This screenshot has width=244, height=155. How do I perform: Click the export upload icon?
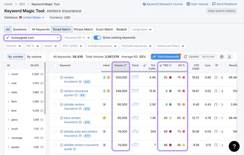coord(229,57)
